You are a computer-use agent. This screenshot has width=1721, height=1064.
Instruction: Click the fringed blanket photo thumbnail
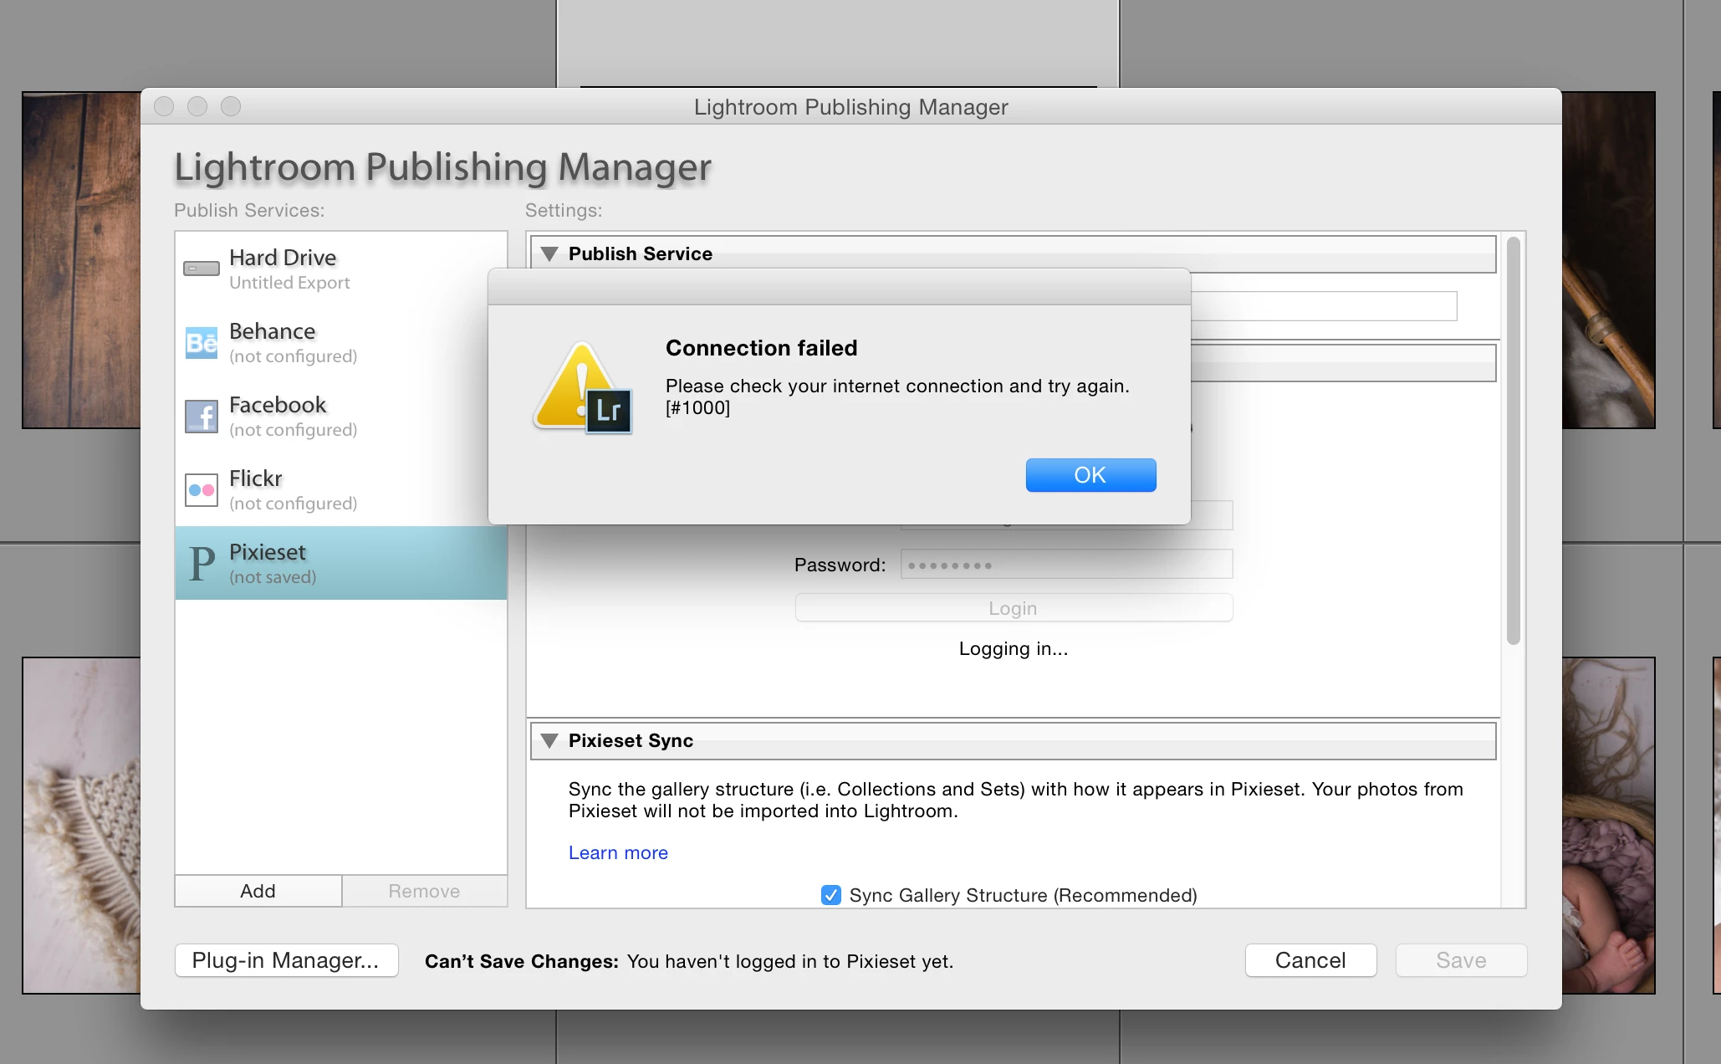point(81,825)
